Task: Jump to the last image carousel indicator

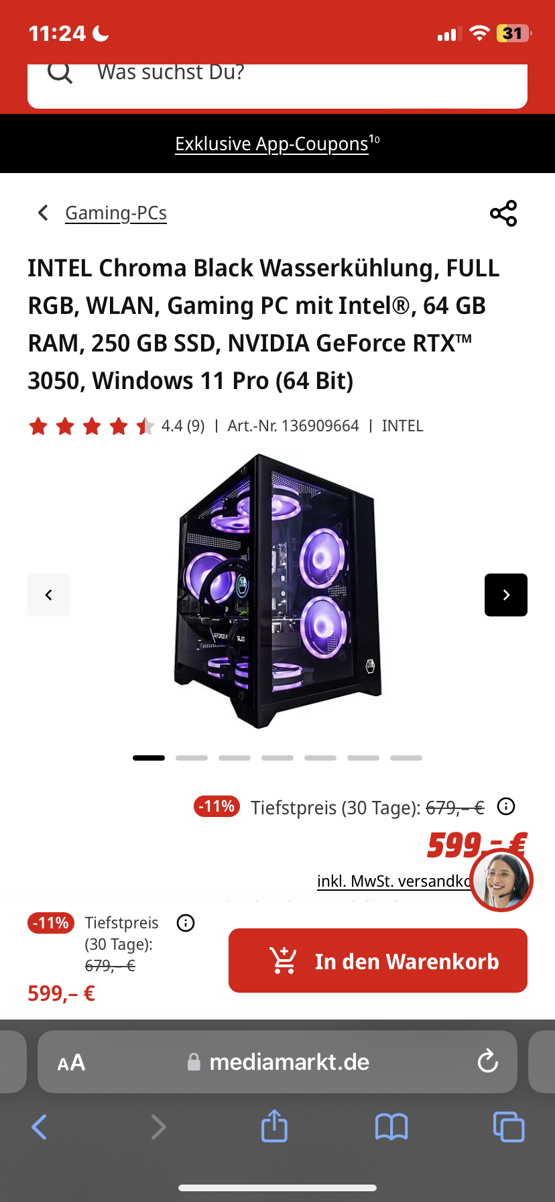Action: point(406,758)
